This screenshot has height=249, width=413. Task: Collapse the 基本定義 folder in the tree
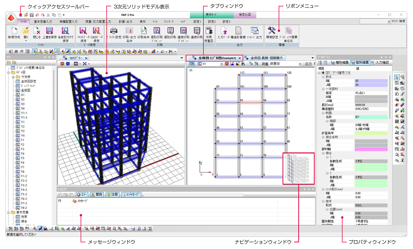9,212
